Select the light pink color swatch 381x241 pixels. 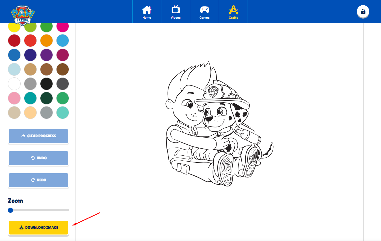coord(14,98)
